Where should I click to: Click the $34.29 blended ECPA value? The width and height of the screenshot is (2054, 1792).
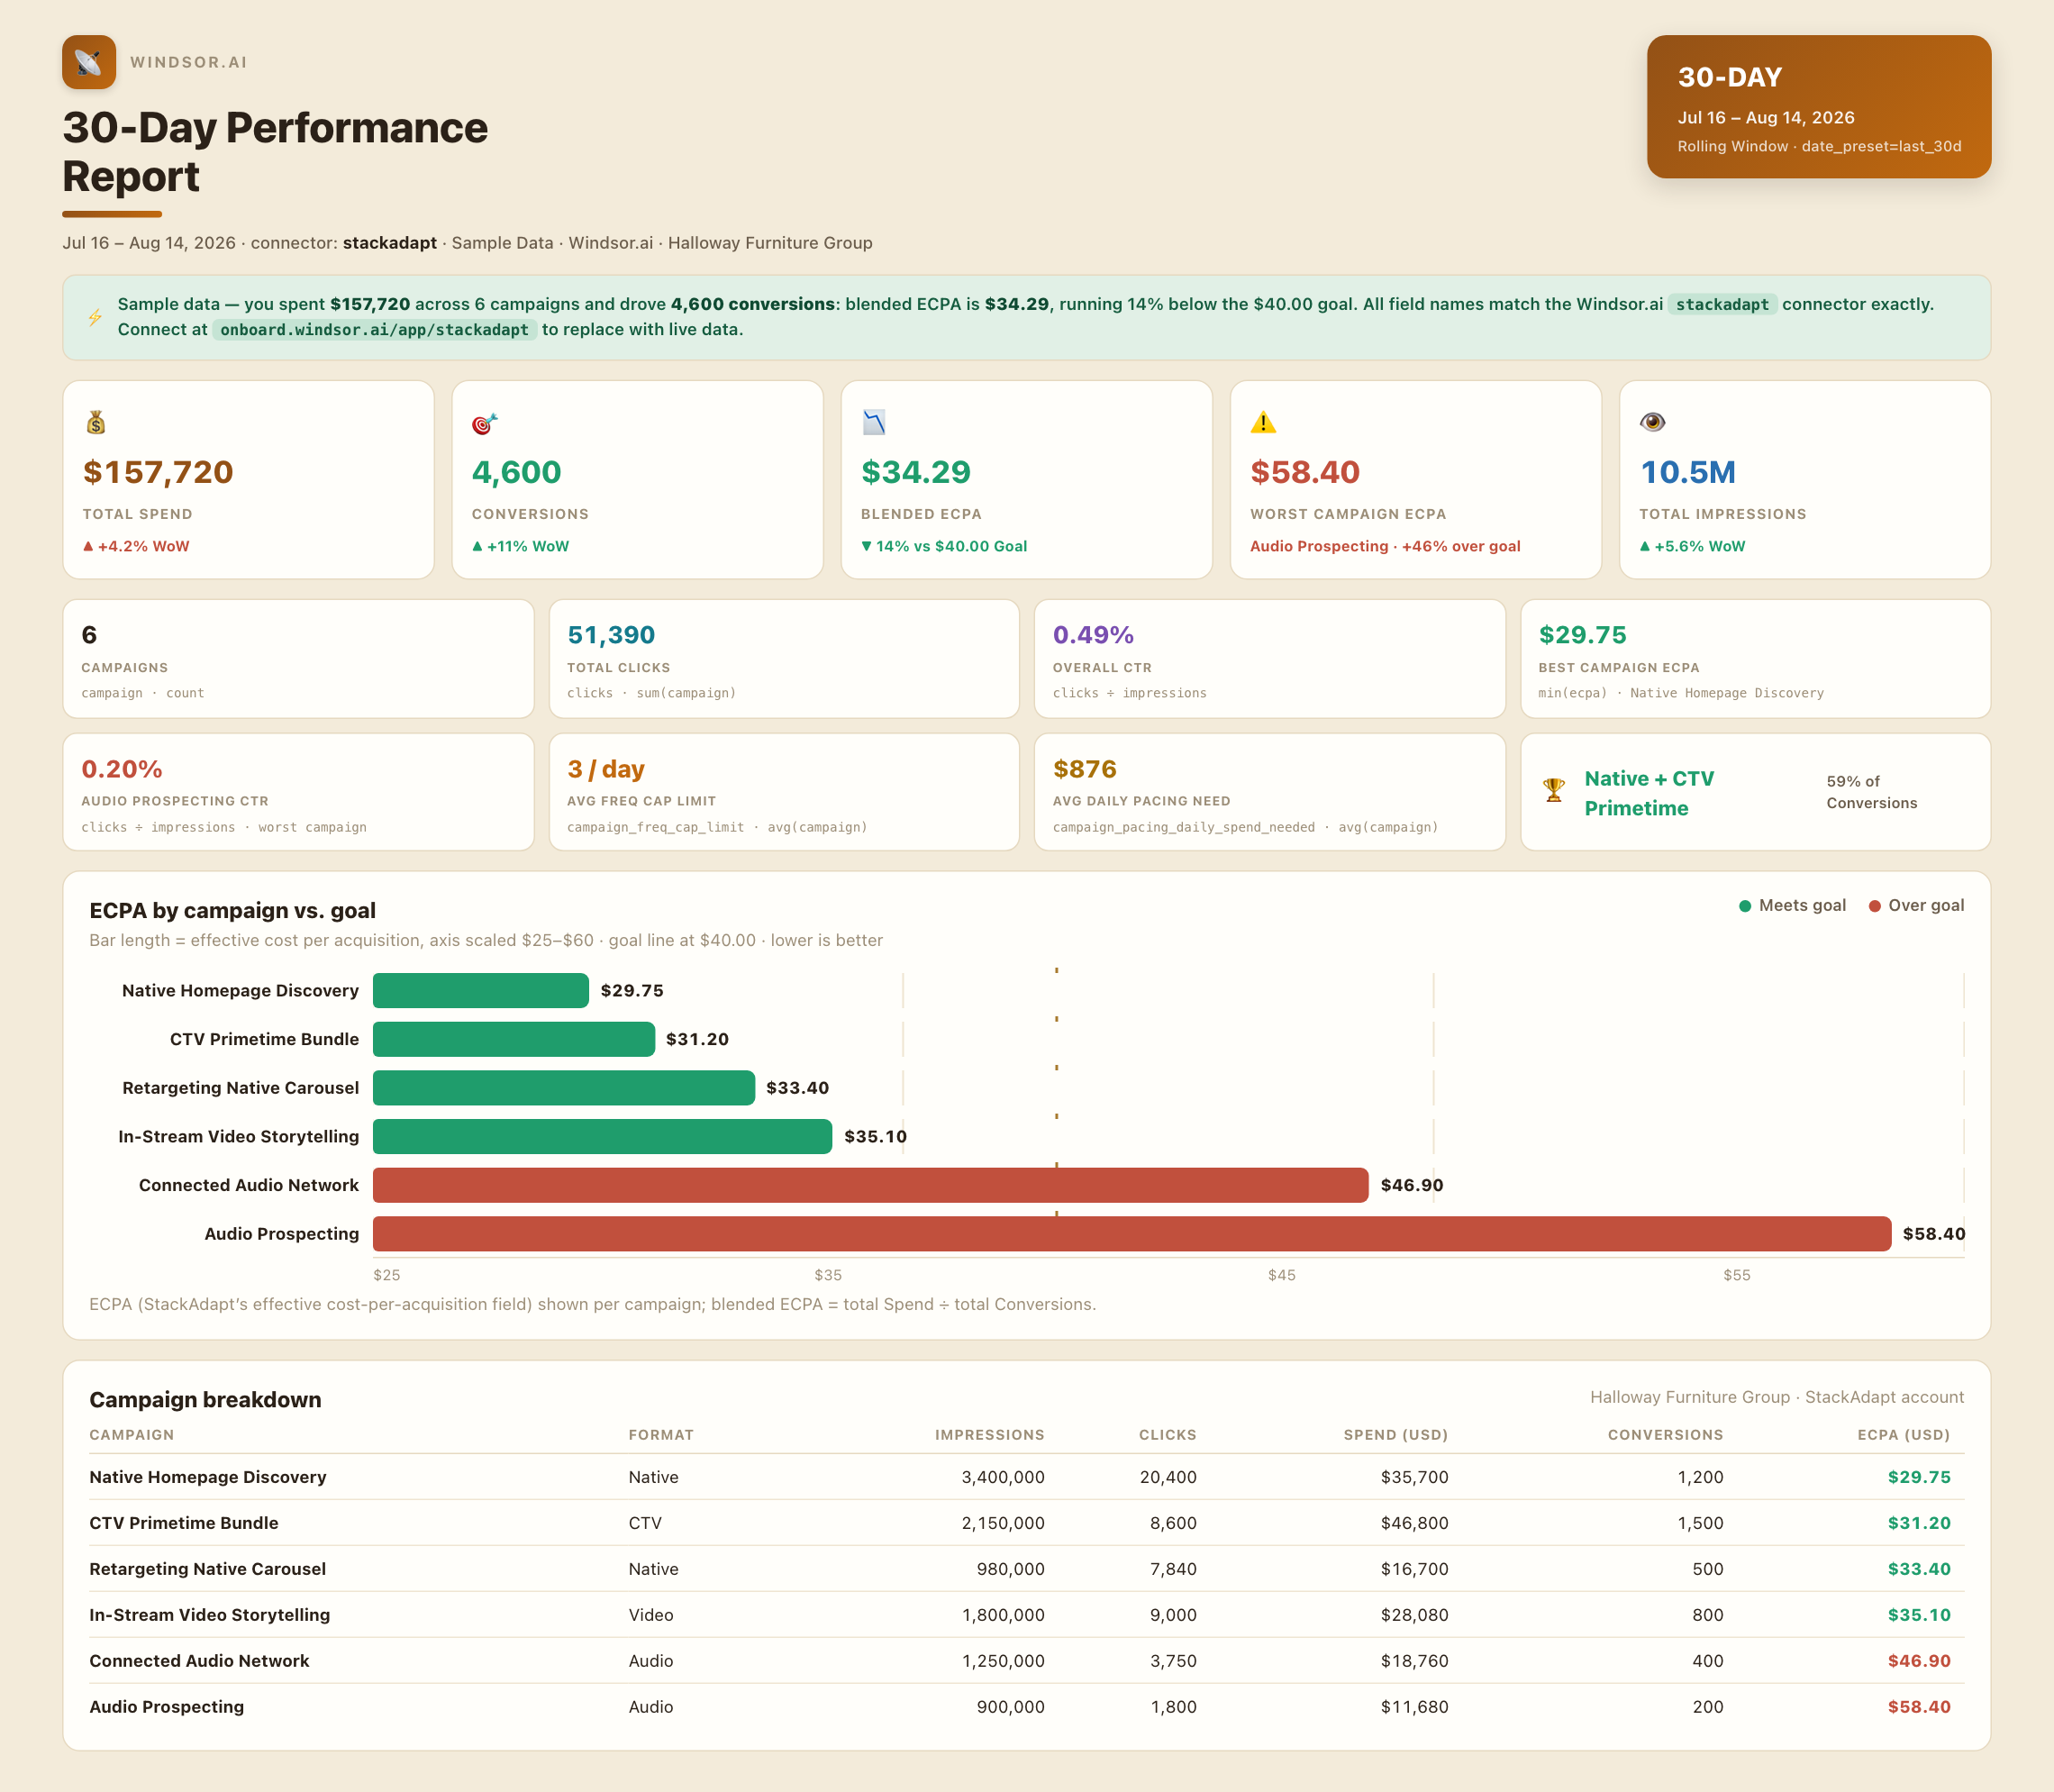point(916,472)
